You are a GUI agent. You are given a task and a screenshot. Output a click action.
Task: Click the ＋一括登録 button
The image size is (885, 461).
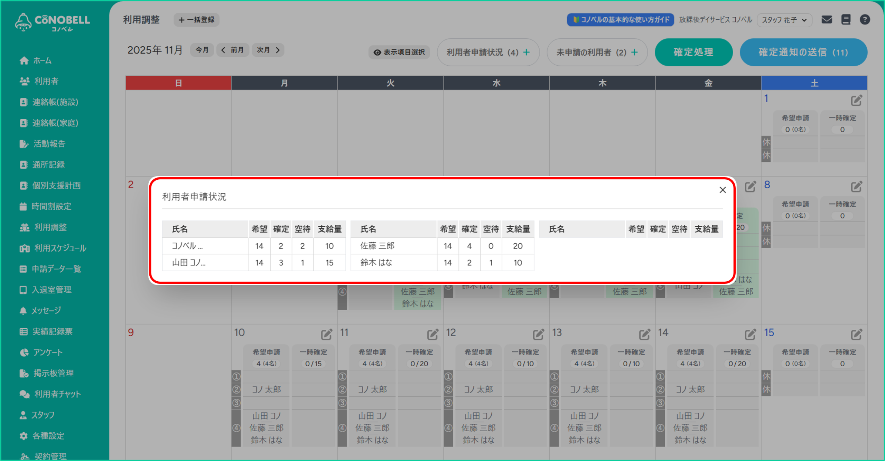[196, 20]
